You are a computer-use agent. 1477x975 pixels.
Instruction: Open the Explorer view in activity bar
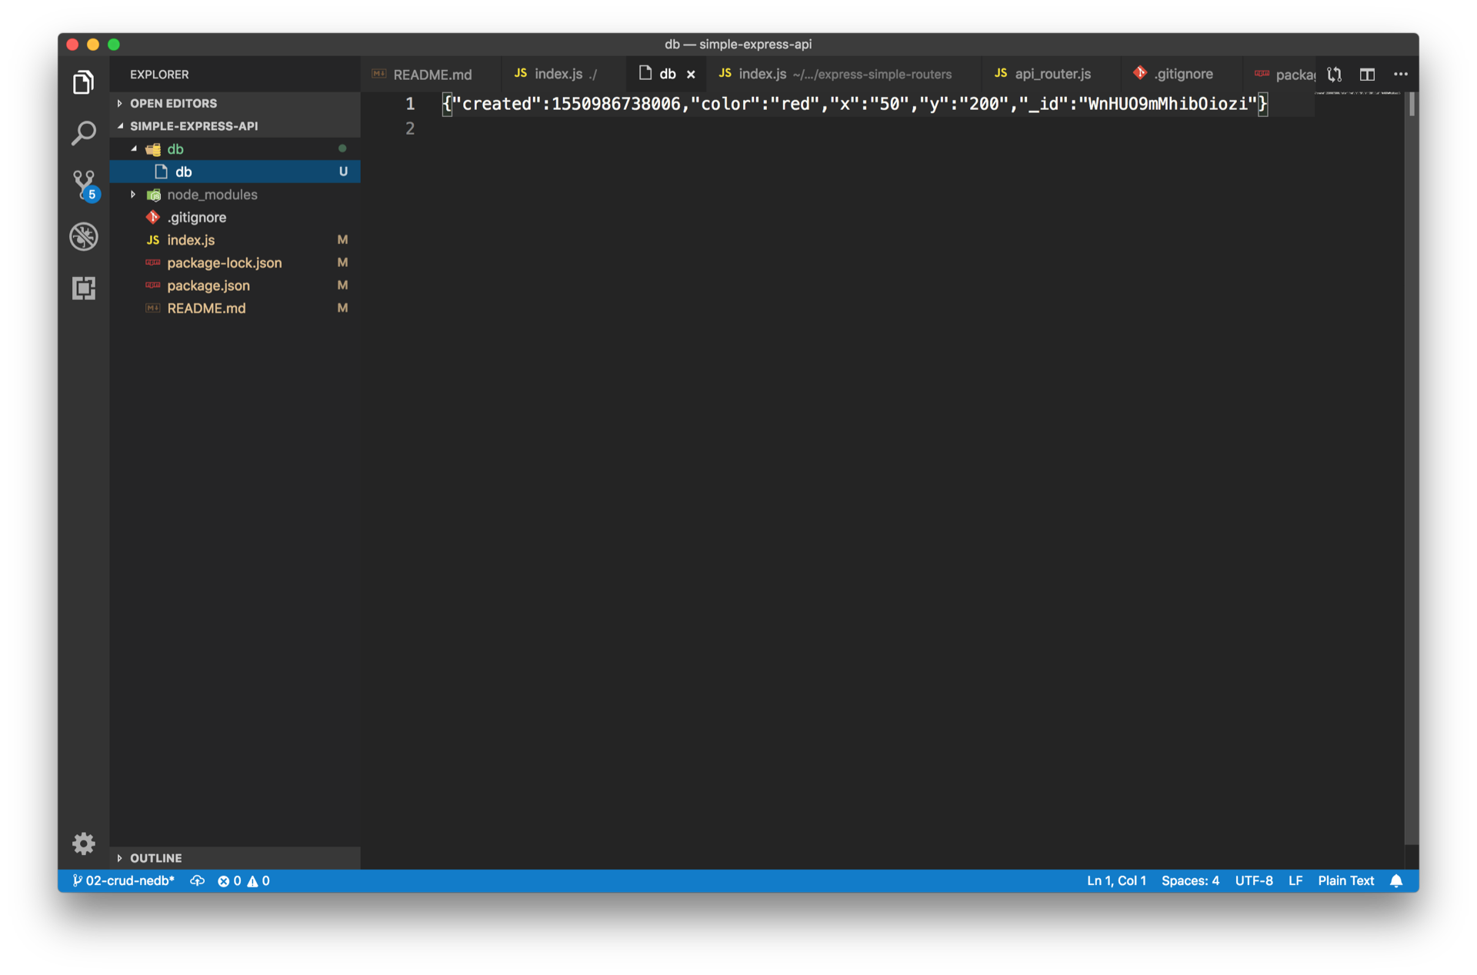(x=83, y=82)
